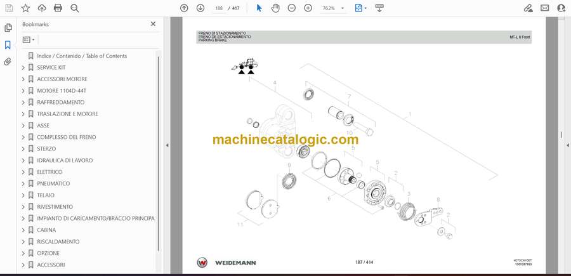Open the attachments paperclip panel
This screenshot has width=571, height=276.
(x=8, y=62)
